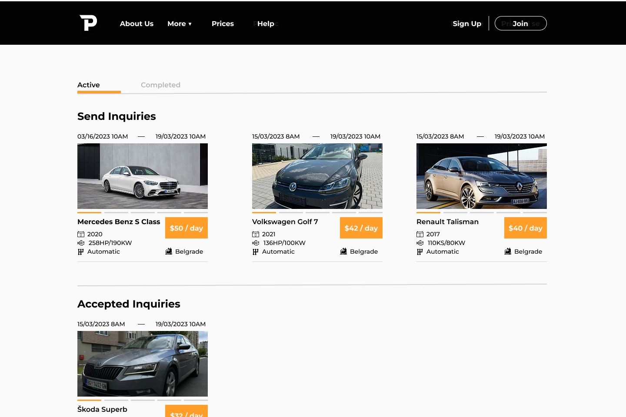
Task: Click the $42 / day price button
Action: tap(361, 228)
